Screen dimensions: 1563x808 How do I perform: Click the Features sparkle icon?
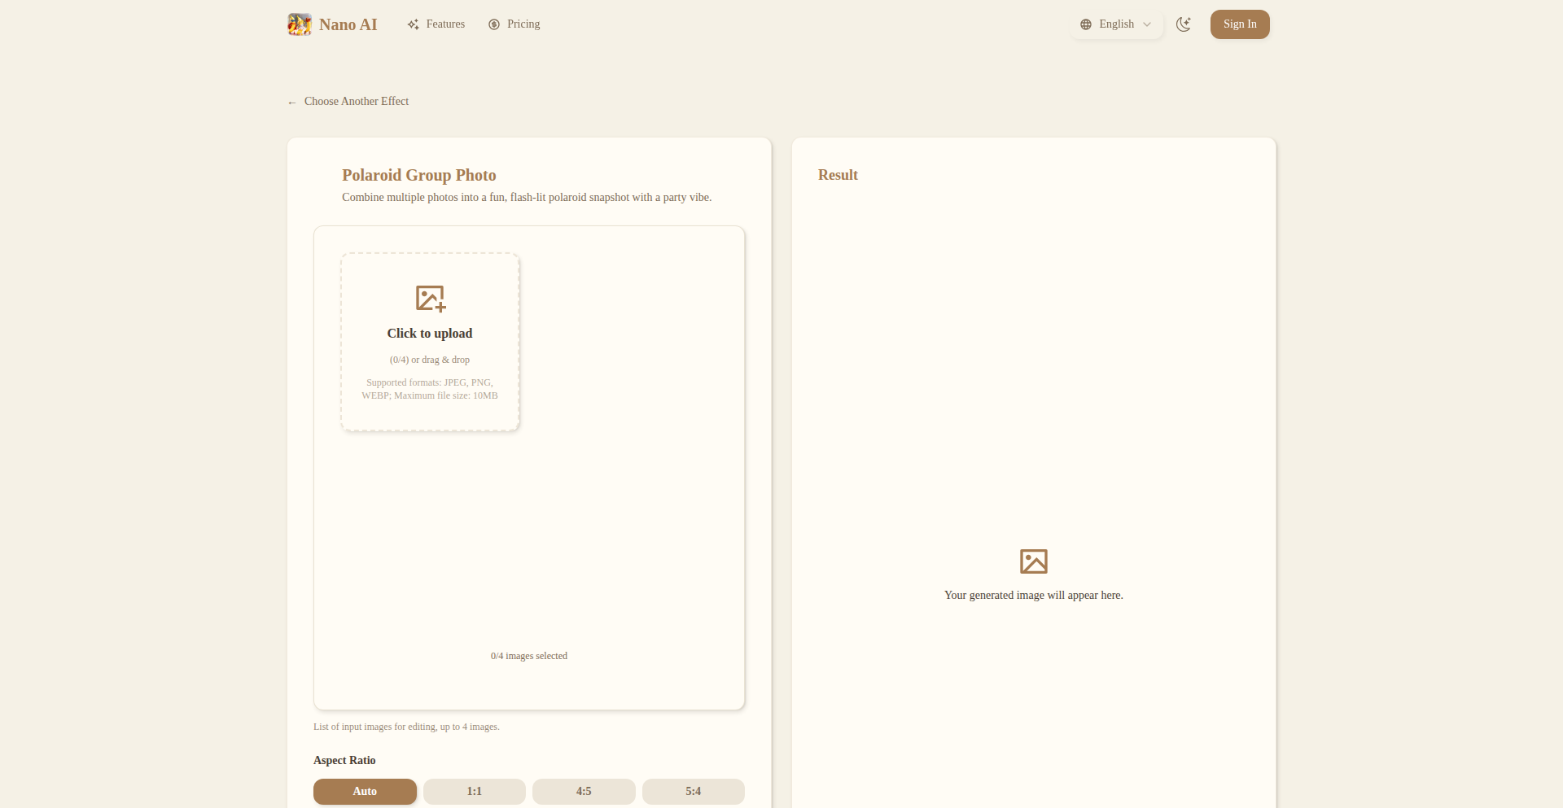414,24
